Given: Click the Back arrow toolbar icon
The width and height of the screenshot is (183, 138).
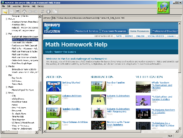Looking at the screenshot, I should tap(30, 12).
